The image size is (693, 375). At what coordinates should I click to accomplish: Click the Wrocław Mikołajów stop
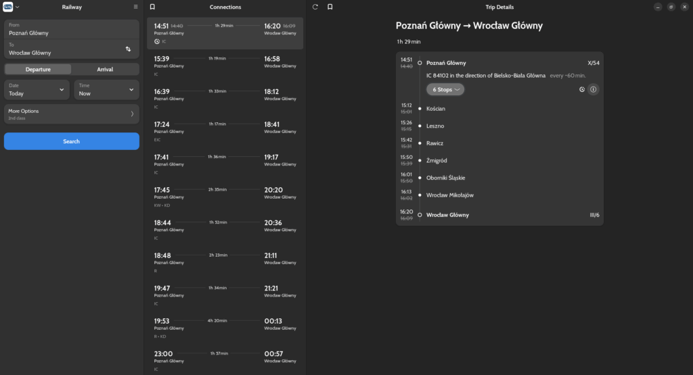click(x=449, y=195)
